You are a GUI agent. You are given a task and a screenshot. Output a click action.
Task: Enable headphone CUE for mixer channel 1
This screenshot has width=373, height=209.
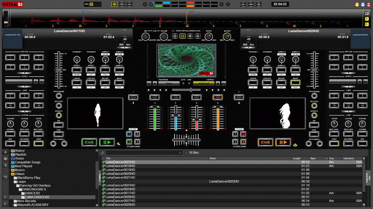point(176,97)
